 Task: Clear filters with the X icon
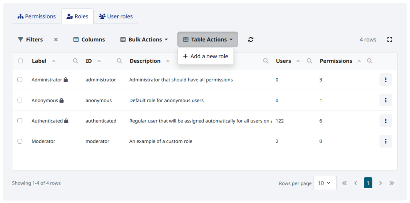click(56, 40)
